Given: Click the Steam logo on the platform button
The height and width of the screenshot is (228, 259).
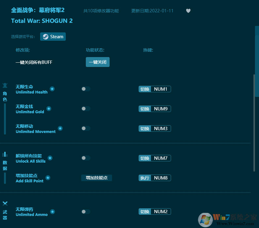Looking at the screenshot, I should (x=46, y=36).
